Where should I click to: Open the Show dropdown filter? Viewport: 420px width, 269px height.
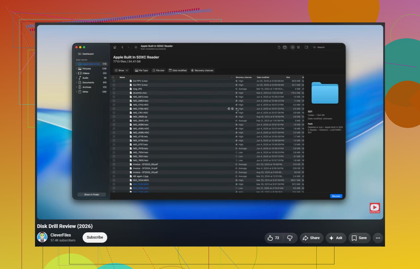click(121, 71)
